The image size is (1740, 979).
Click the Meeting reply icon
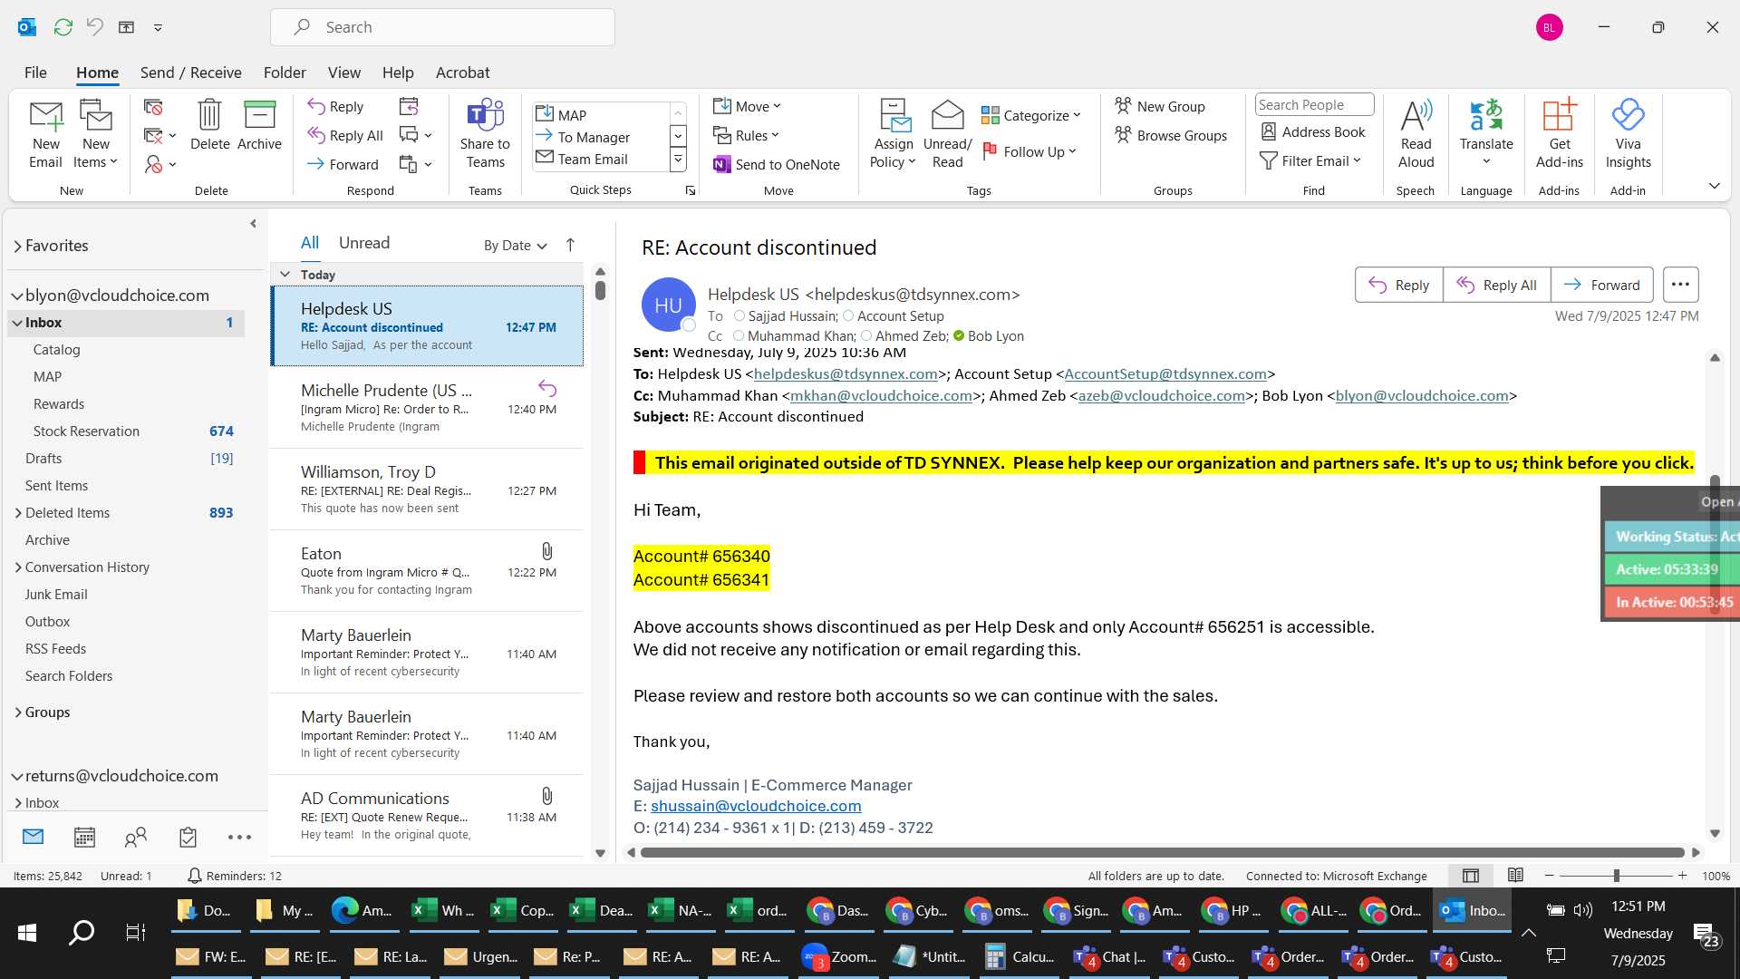409,106
